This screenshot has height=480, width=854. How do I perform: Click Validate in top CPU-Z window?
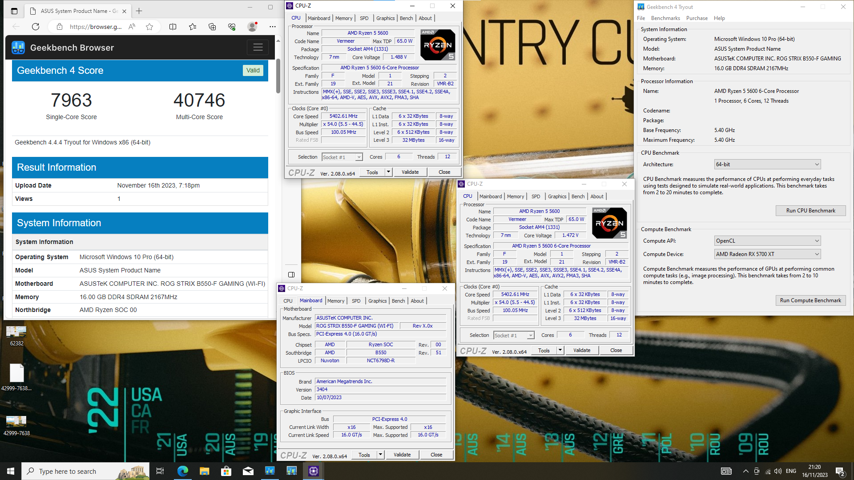410,172
